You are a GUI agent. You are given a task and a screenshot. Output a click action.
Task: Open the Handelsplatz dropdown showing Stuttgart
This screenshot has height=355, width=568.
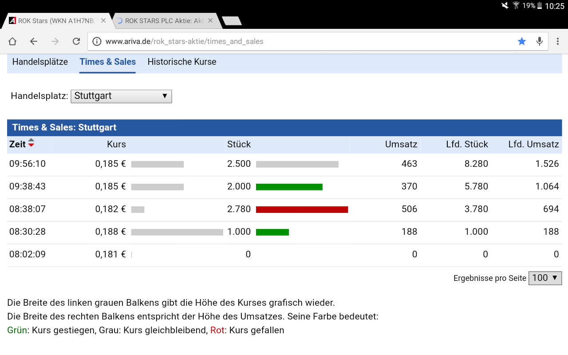(x=121, y=96)
